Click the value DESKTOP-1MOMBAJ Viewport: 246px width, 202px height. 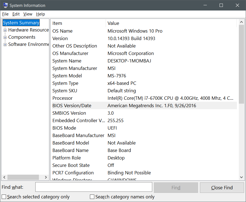(129, 61)
